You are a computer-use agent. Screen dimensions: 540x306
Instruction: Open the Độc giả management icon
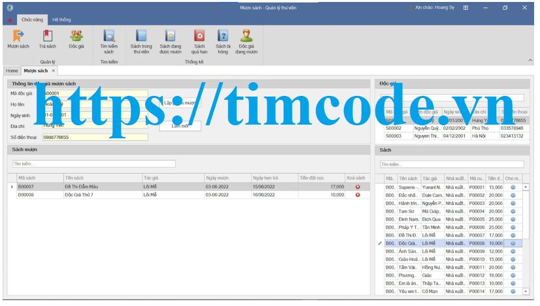[76, 39]
